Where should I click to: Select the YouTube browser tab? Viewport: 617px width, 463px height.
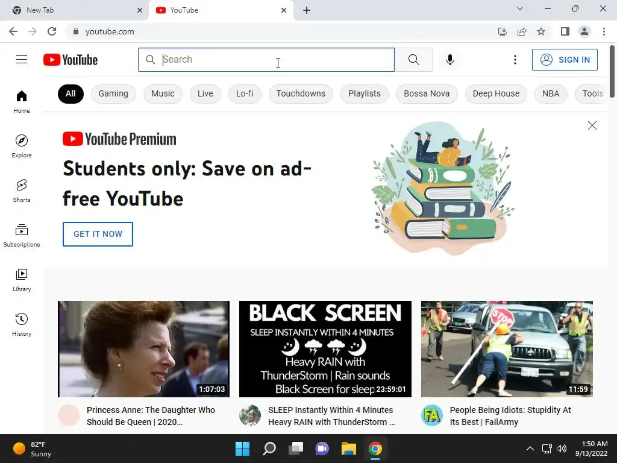coord(221,10)
